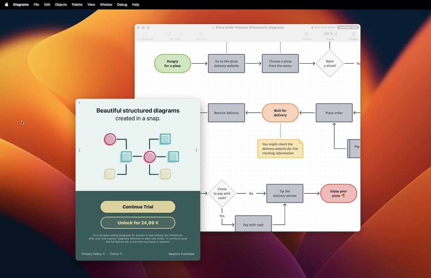431x278 pixels.
Task: Click the Read-Only Mode lock indicator
Action: 323,28
